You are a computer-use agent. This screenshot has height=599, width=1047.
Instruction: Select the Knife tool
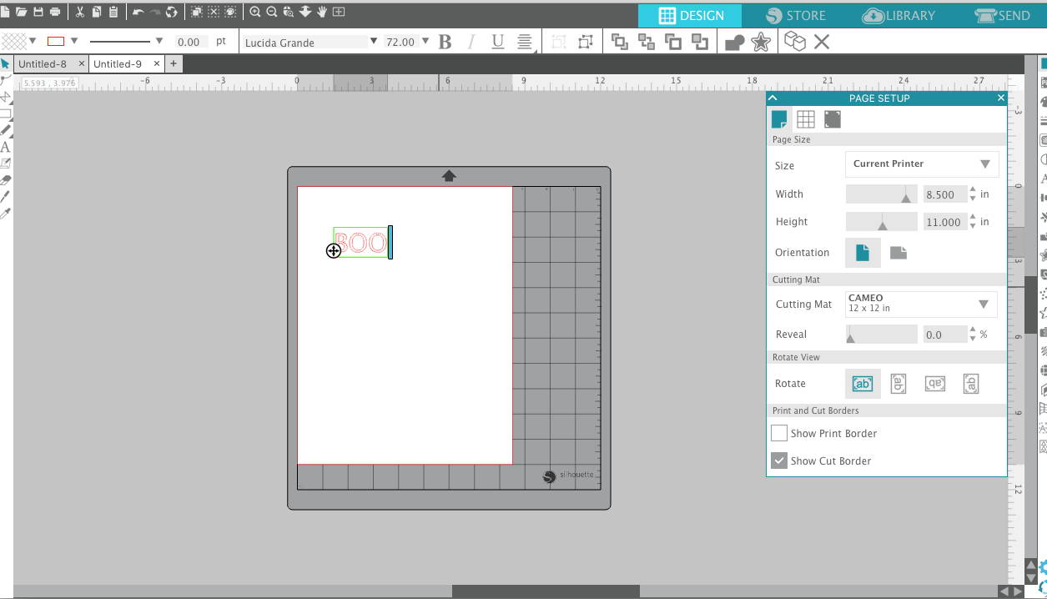(5, 197)
